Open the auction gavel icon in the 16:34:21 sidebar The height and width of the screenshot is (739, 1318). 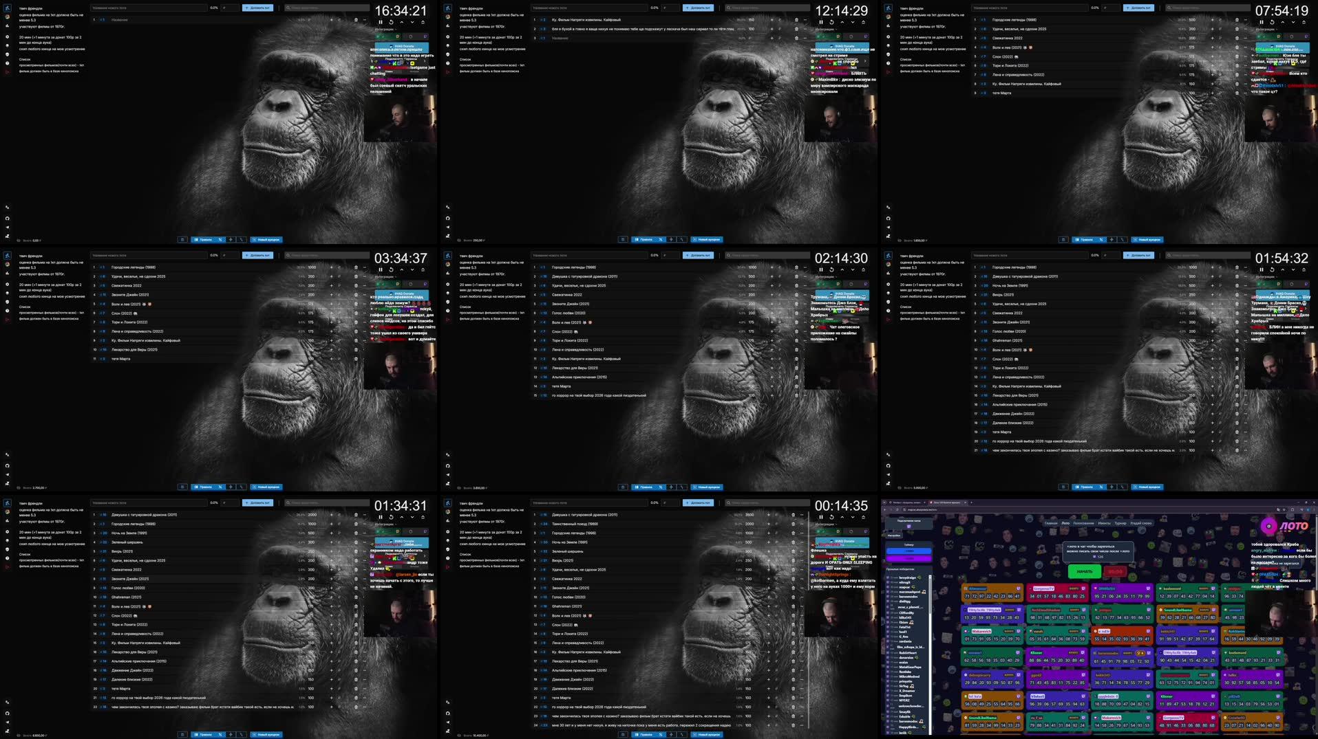pos(7,8)
